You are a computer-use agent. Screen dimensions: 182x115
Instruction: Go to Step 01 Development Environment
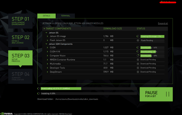[x=20, y=21]
